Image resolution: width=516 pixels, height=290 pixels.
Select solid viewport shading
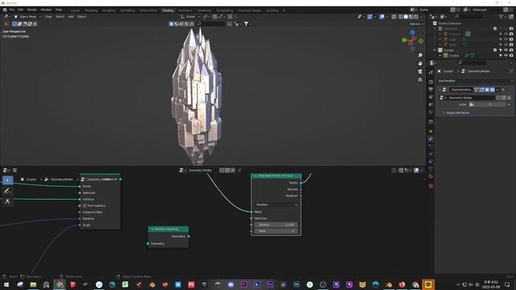[x=406, y=16]
